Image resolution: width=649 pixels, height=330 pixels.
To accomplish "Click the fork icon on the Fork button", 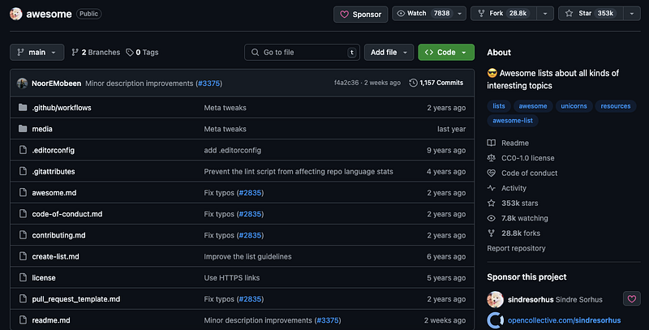I will (x=481, y=13).
